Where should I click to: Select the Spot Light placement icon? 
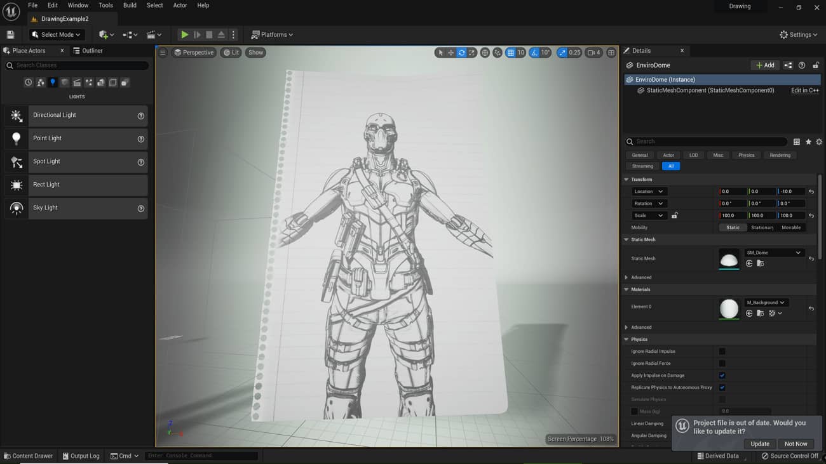click(x=17, y=161)
